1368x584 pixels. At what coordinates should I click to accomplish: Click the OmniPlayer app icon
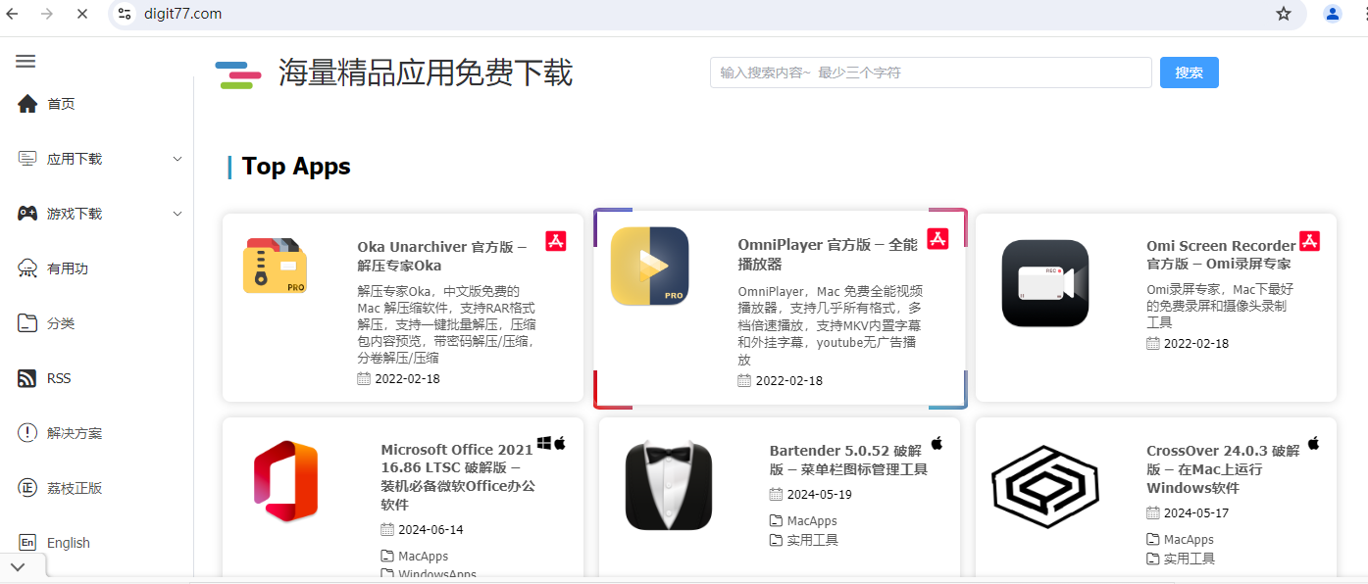[649, 267]
